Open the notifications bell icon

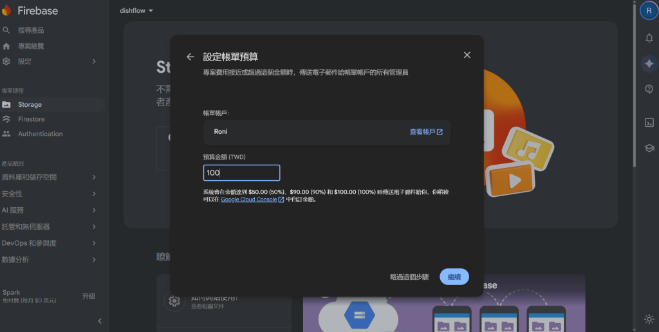click(x=649, y=38)
